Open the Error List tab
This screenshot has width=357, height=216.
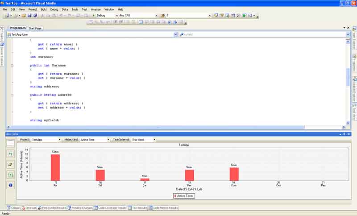29,208
